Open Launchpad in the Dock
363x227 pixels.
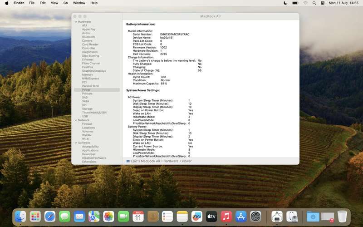click(35, 217)
